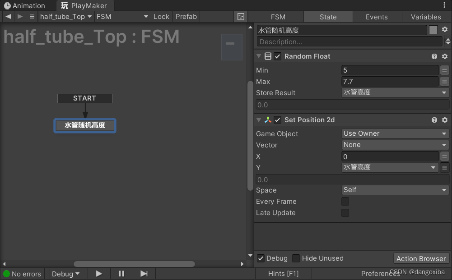Click the graph view minimap thumbnail

pyautogui.click(x=232, y=47)
